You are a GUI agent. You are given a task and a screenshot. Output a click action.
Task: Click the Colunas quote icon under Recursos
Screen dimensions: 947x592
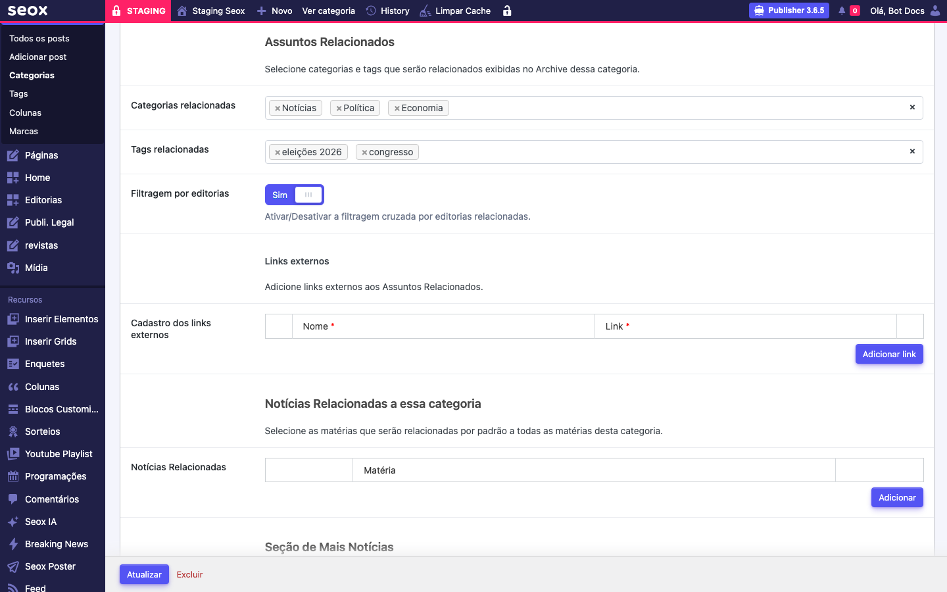[12, 387]
